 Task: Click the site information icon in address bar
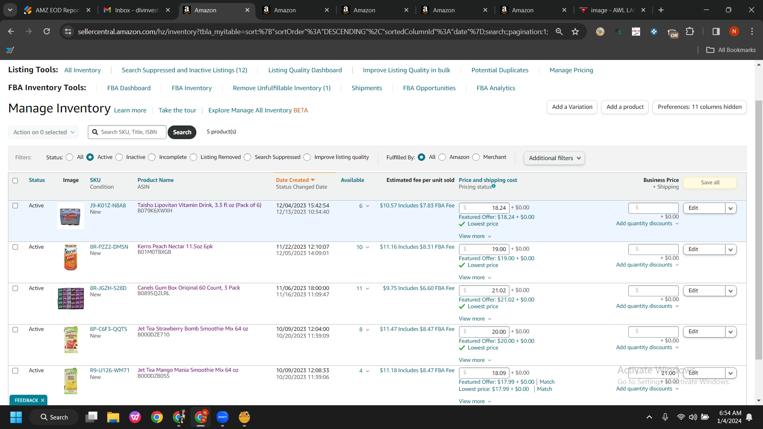click(68, 31)
